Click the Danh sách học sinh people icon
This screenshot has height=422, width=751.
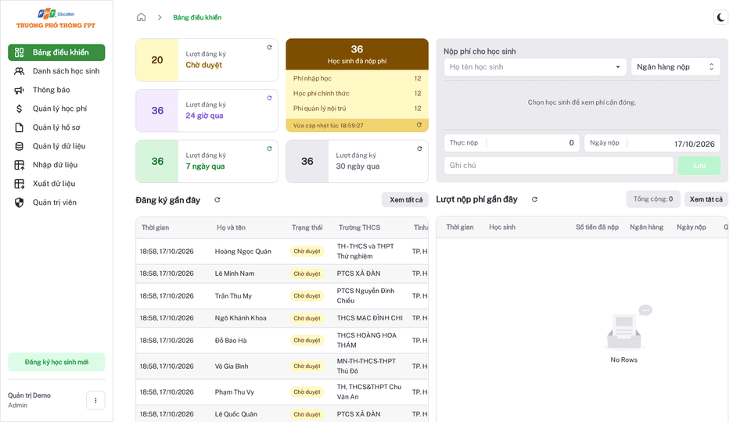pos(19,71)
